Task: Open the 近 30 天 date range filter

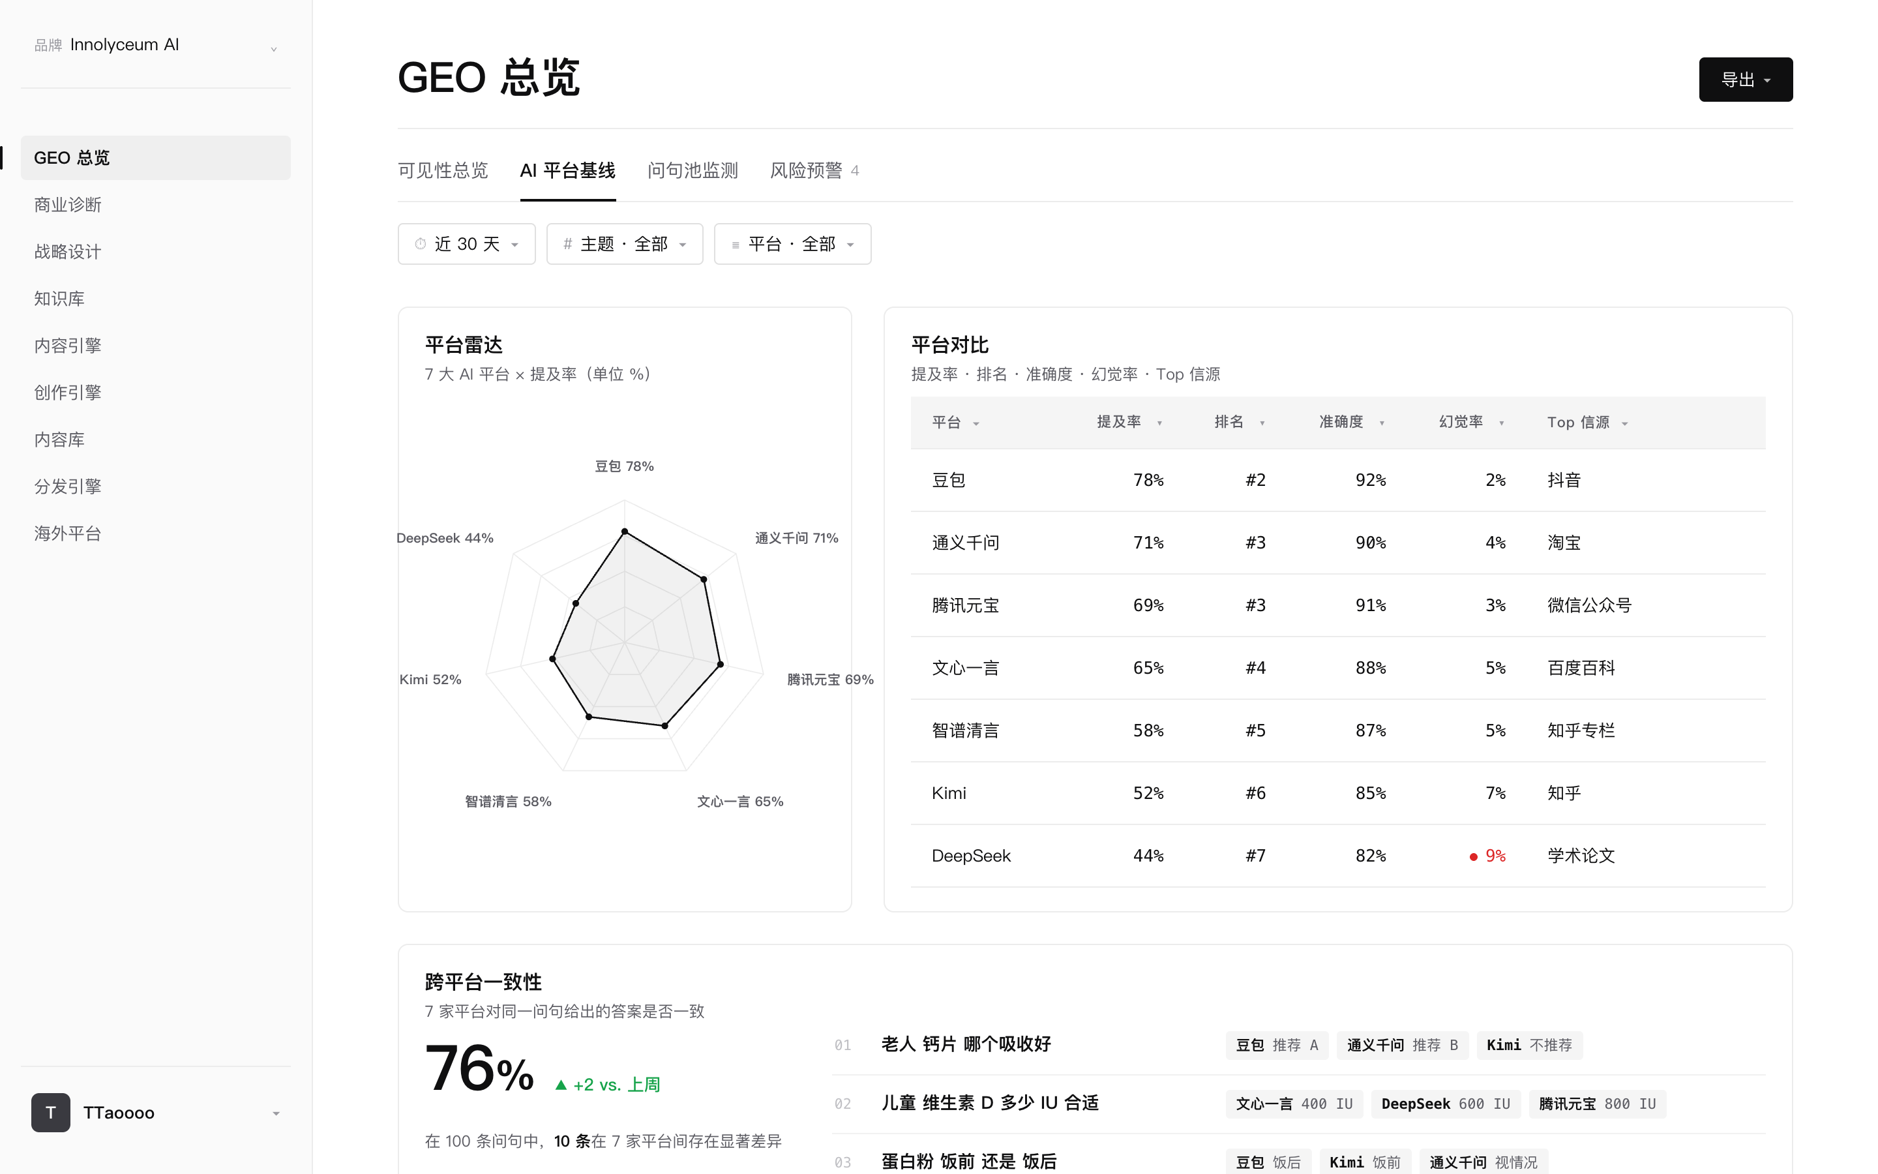Action: 466,244
